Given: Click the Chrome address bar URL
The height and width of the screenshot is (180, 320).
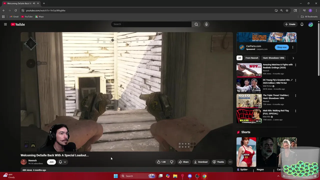Looking at the screenshot, I should pyautogui.click(x=46, y=10).
